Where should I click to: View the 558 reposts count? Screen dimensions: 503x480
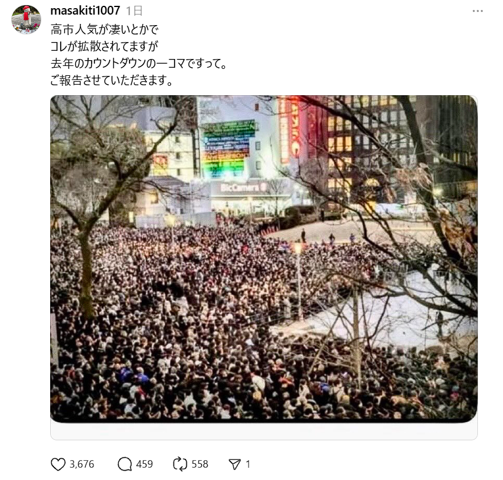[x=200, y=464]
